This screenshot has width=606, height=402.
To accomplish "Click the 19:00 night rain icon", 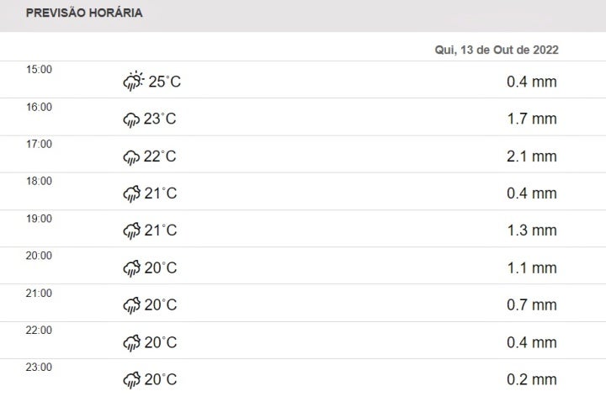I will click(131, 230).
